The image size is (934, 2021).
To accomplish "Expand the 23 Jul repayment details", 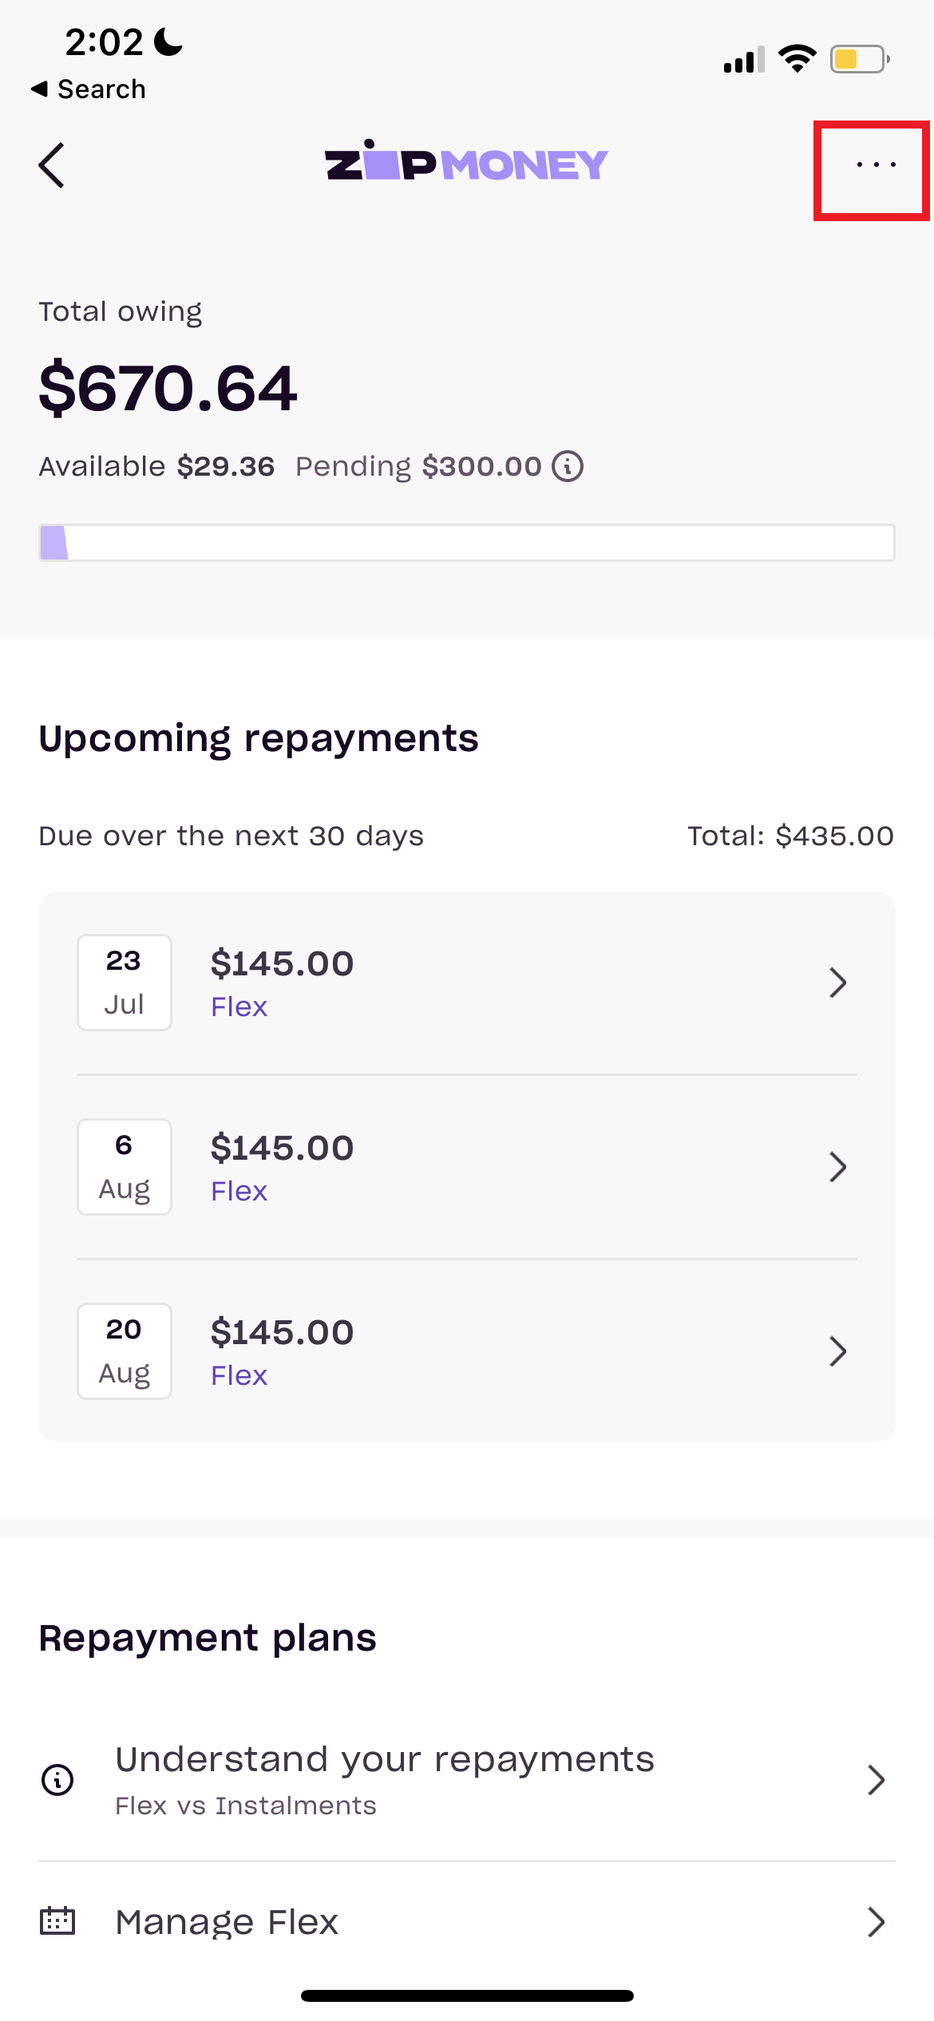I will click(837, 983).
